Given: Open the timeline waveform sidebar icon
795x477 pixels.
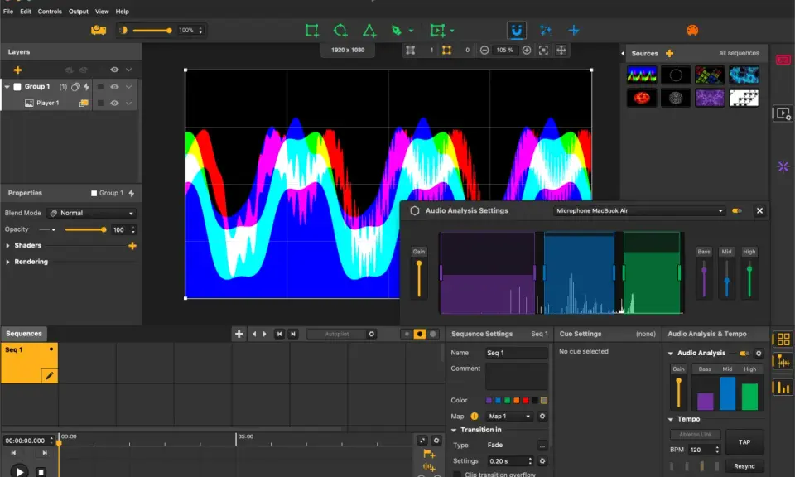Looking at the screenshot, I should (783, 361).
